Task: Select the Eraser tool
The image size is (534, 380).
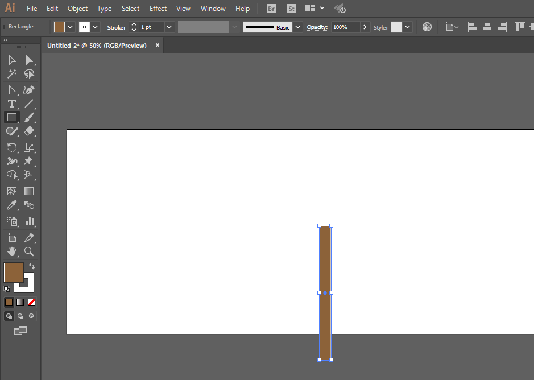Action: 29,131
